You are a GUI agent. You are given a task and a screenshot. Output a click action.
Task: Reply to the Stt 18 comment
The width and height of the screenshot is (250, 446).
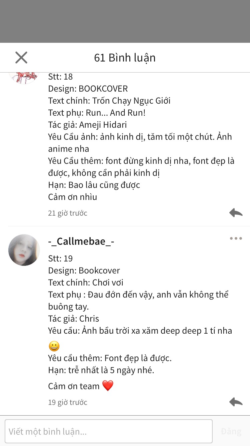coord(236,213)
